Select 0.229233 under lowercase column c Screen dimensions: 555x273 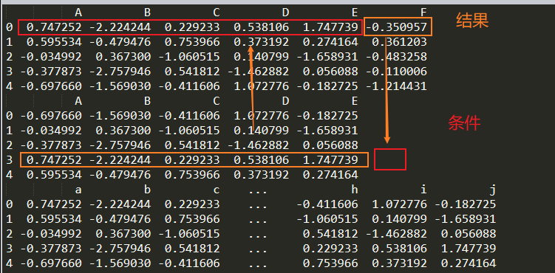coord(192,204)
